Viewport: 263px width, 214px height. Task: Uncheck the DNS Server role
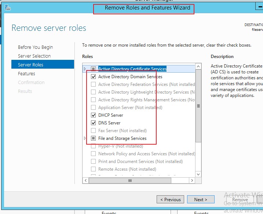(93, 123)
